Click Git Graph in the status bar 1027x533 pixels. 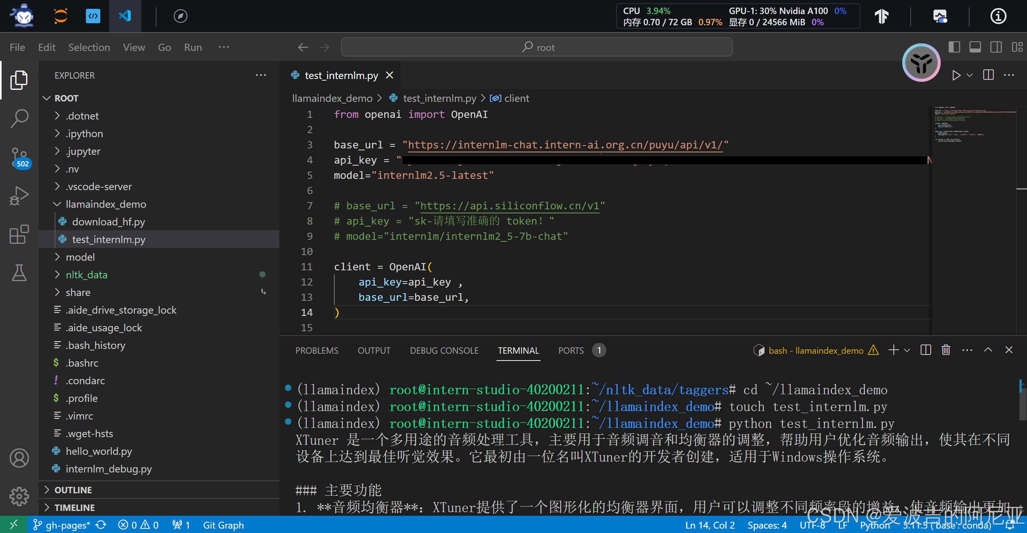(223, 525)
